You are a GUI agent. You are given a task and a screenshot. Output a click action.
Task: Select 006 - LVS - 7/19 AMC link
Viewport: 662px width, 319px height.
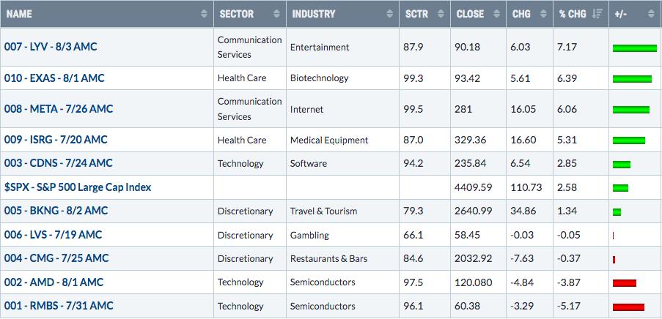tap(54, 234)
